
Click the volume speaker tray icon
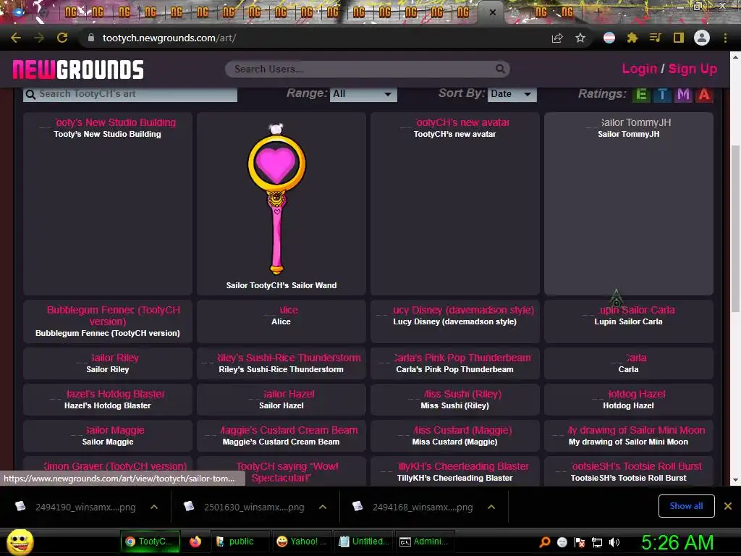point(614,542)
